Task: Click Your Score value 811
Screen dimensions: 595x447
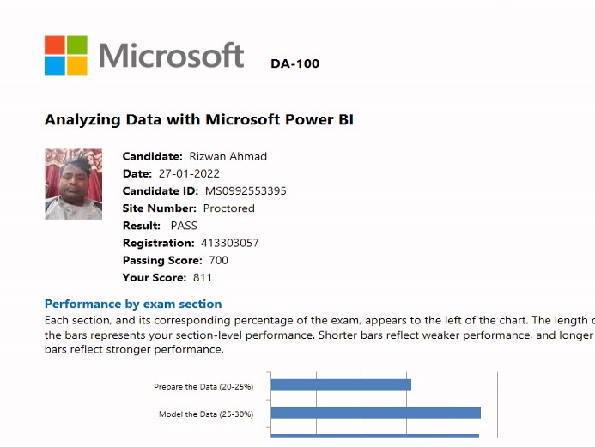Action: 203,277
